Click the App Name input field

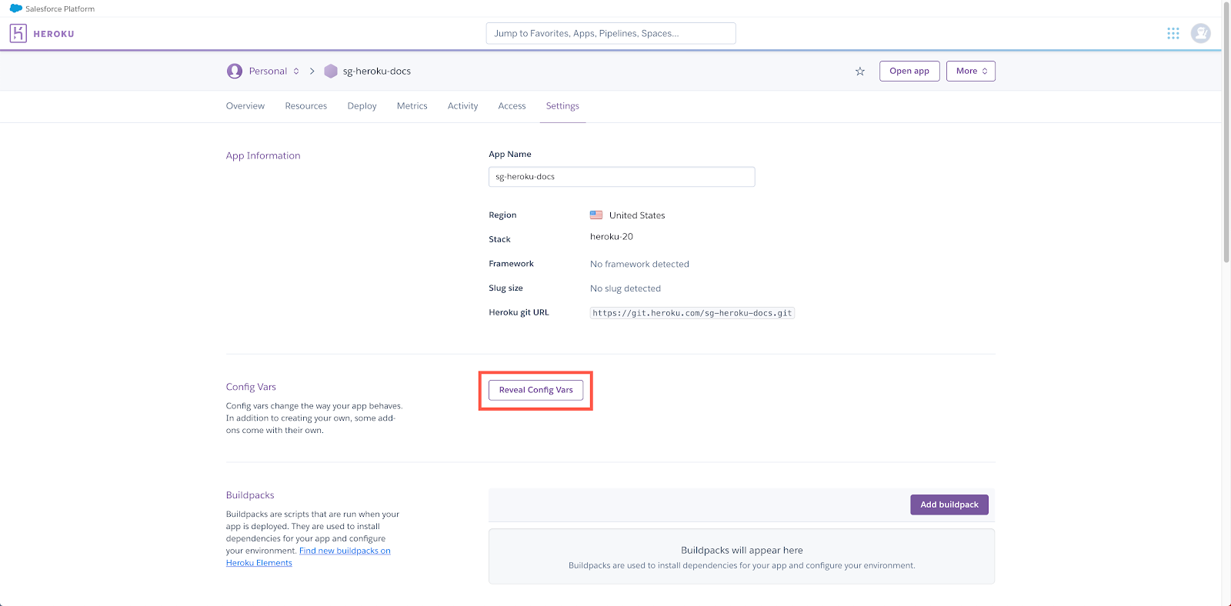[x=622, y=177]
